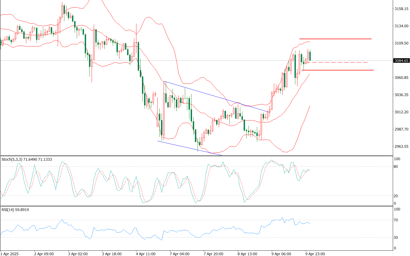Click the RSI(14) indicator label
410x256 pixels.
15,210
